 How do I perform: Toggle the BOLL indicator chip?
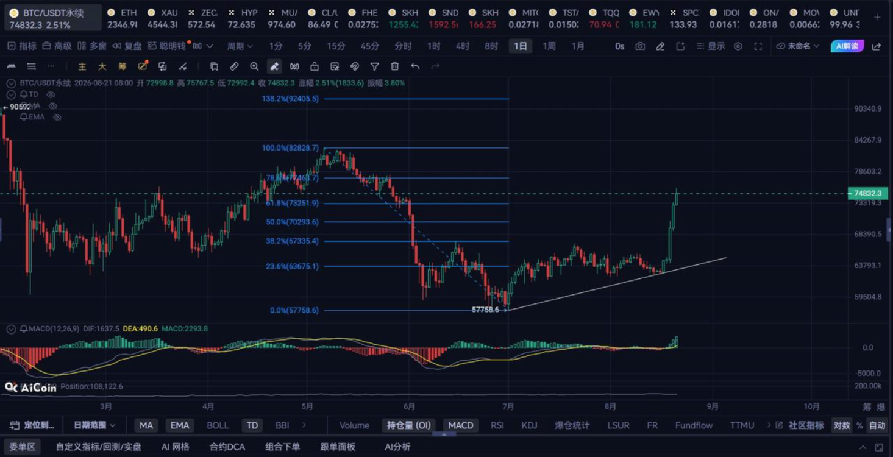[218, 425]
